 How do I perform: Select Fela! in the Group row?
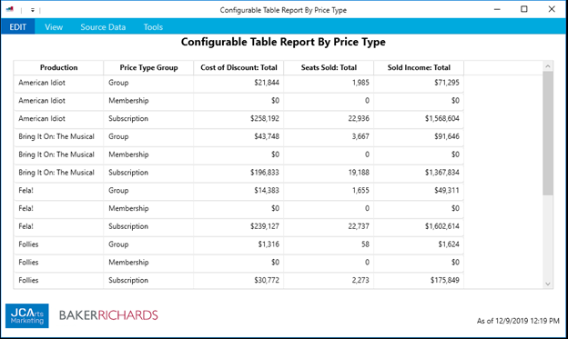pyautogui.click(x=25, y=190)
